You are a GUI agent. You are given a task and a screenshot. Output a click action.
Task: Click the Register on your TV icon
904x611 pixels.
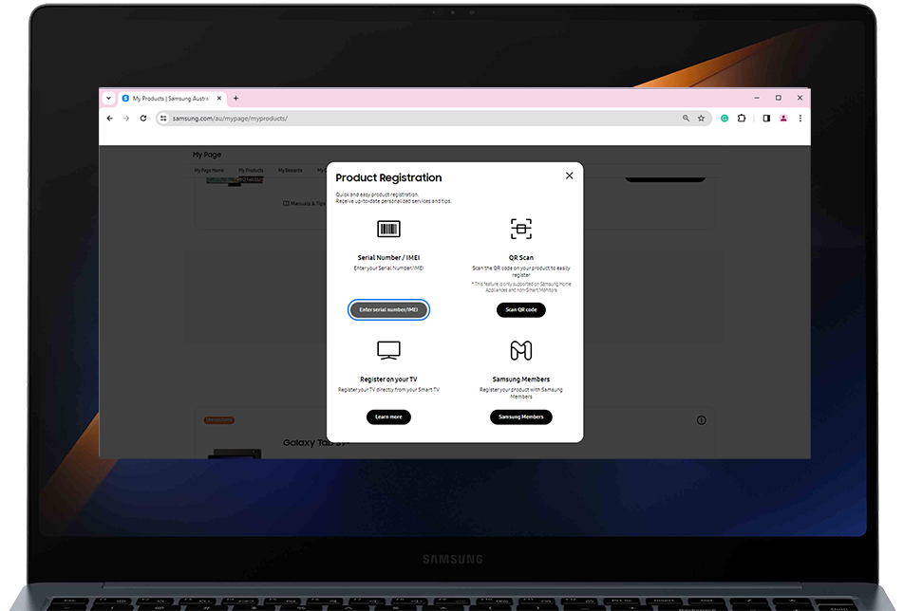(x=388, y=349)
